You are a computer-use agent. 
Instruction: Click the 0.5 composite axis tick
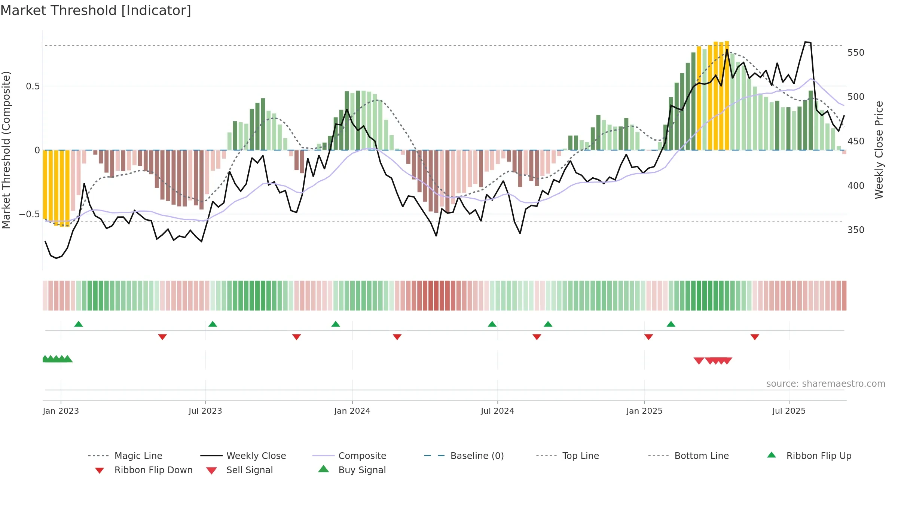(33, 86)
